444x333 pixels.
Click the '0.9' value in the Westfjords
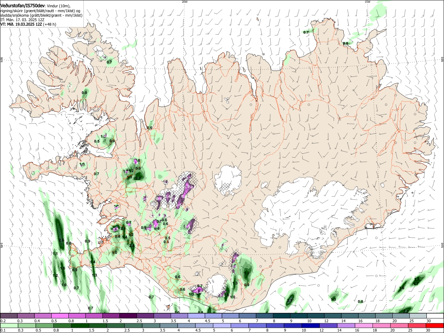click(x=84, y=93)
